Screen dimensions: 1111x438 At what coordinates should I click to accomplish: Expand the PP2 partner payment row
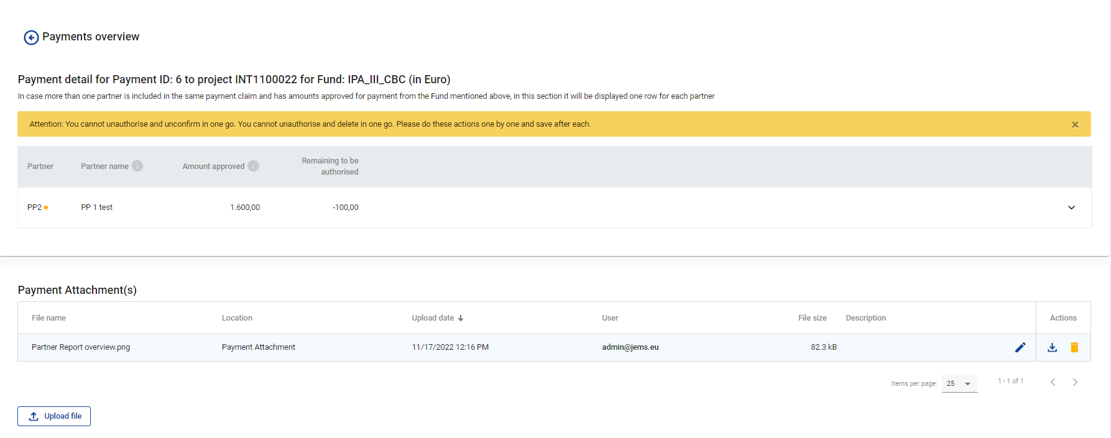point(1071,208)
